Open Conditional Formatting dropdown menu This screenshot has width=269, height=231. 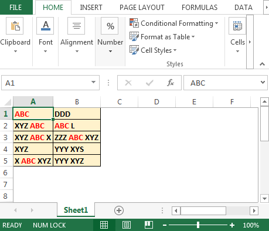[x=216, y=23]
